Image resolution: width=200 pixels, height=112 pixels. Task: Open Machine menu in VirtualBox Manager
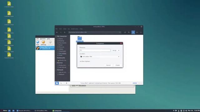[43, 39]
